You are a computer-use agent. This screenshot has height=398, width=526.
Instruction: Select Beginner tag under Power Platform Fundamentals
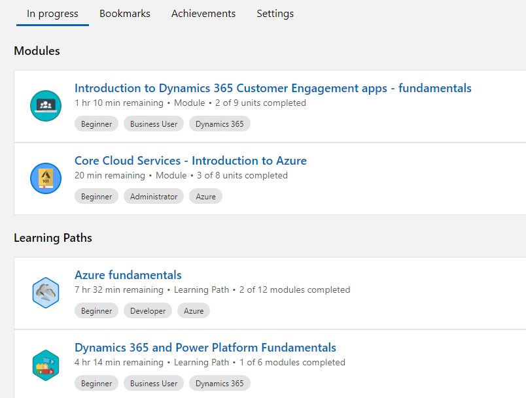point(96,383)
